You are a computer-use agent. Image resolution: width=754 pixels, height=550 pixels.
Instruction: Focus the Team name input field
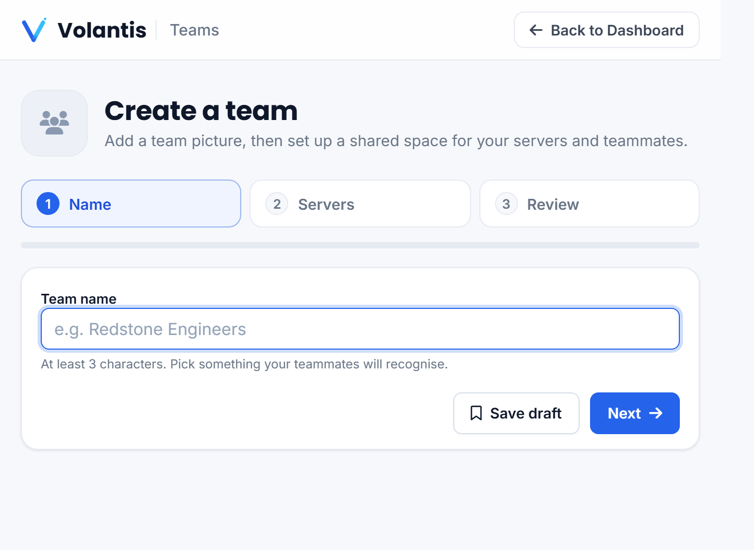[x=360, y=329]
